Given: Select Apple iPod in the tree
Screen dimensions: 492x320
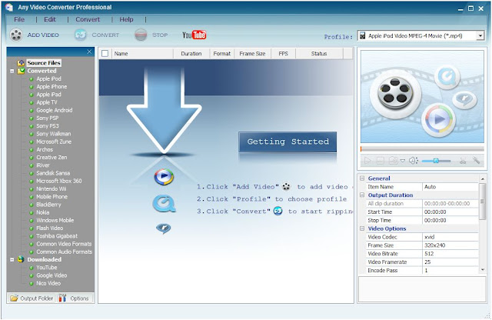Looking at the screenshot, I should coord(48,78).
